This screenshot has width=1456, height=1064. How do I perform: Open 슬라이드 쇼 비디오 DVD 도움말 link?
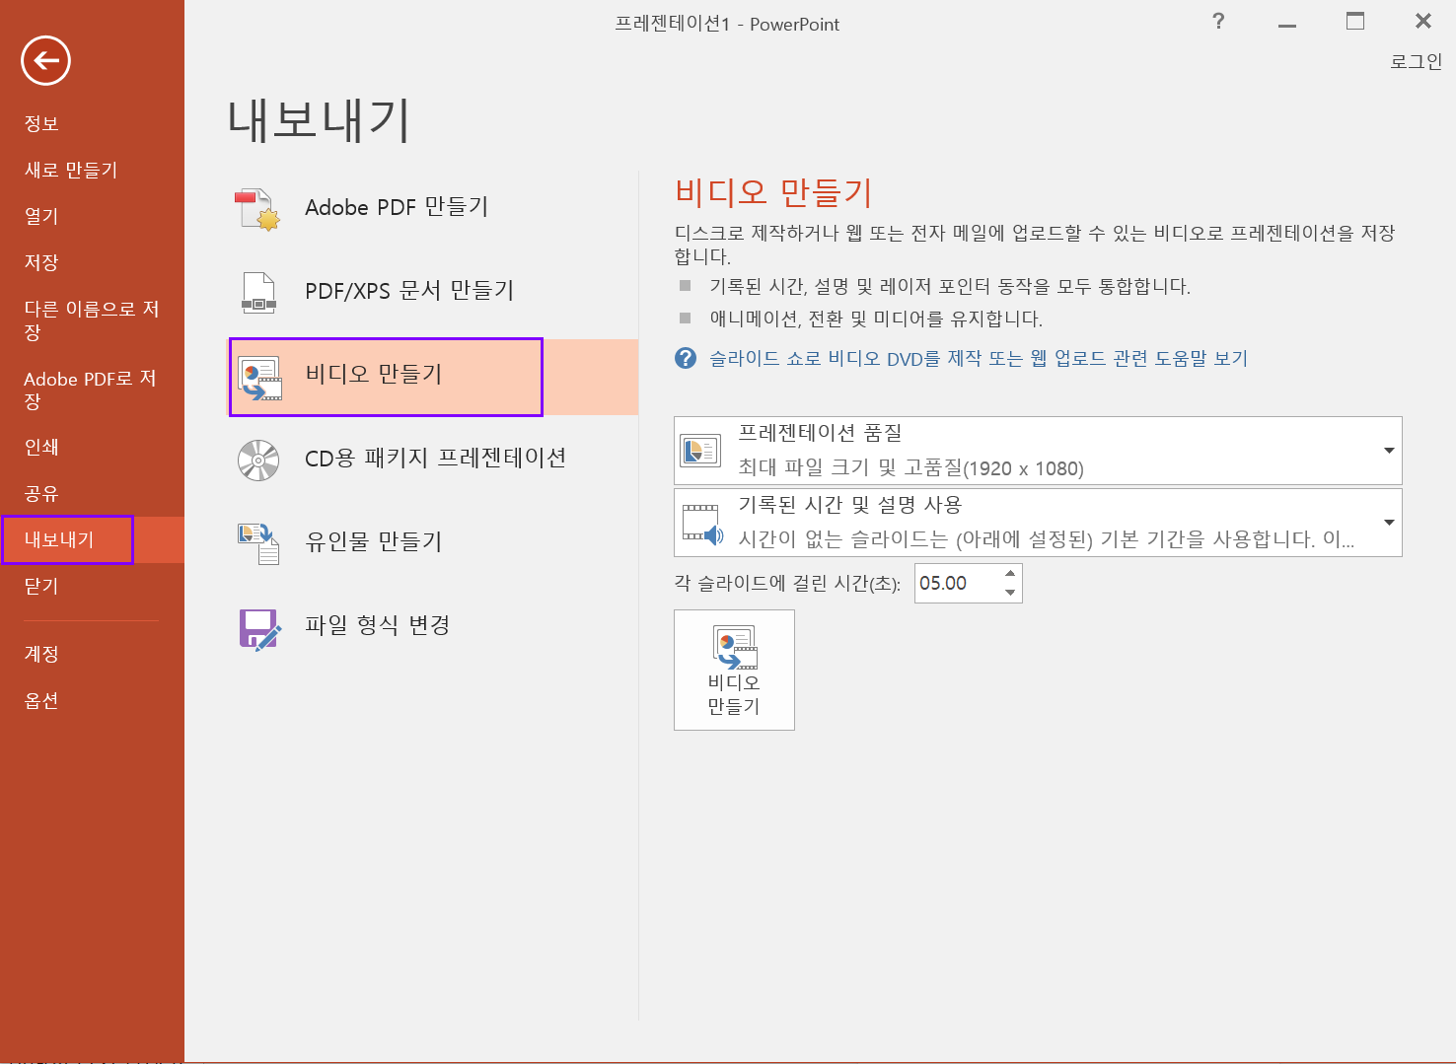979,358
